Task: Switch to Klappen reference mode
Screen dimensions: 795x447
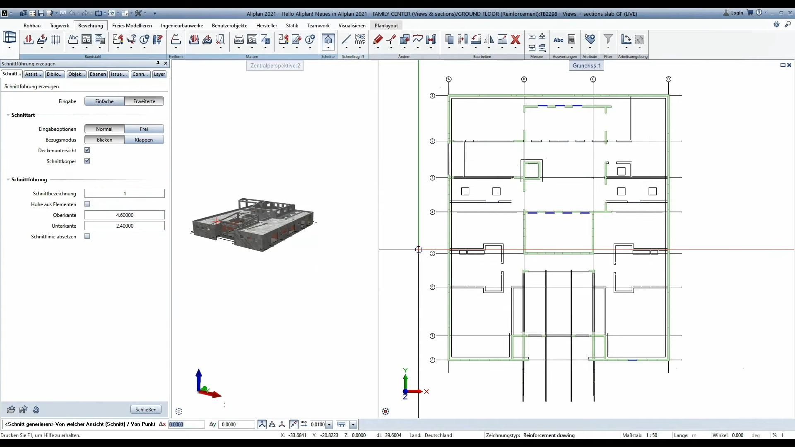Action: click(144, 140)
